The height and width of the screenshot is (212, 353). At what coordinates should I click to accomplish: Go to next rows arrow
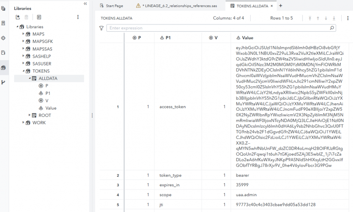(326, 18)
